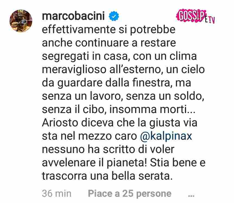This screenshot has width=234, height=203.
Task: Click the "TV" letters in the logo
Action: pos(211,20)
